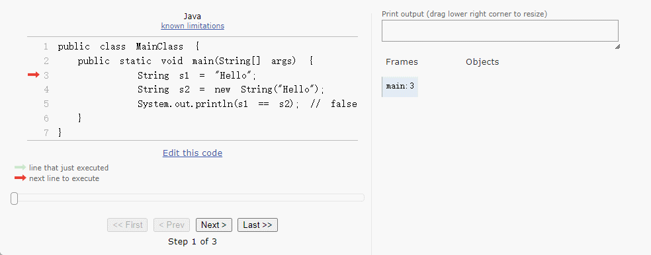Click the red arrow beside line 3

(33, 75)
